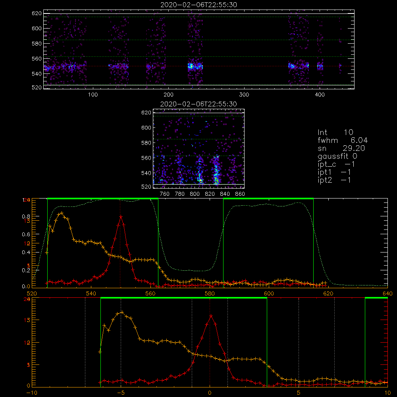Click y-axis label 0.2 on profile plot
Viewport: 397px width, 397px height.
pos(26,270)
